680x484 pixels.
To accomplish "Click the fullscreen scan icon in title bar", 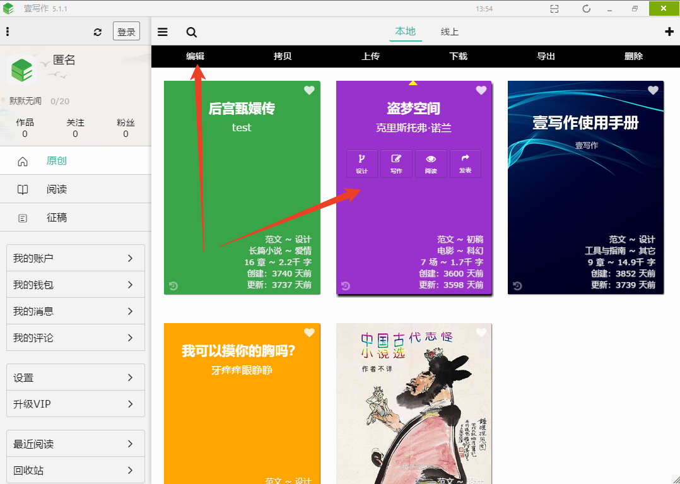I will point(554,9).
